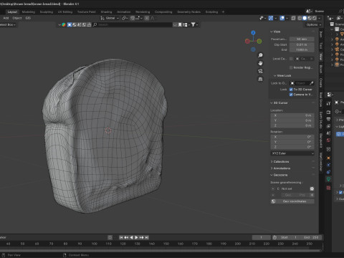Click the Clip Start value field
344x258 pixels.
coord(302,44)
